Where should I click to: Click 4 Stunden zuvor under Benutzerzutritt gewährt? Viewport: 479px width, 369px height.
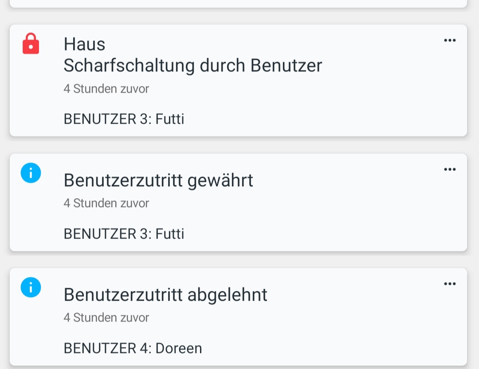coord(106,203)
